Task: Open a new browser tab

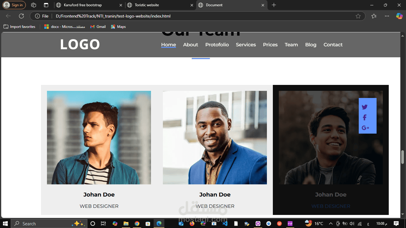Action: point(274,5)
